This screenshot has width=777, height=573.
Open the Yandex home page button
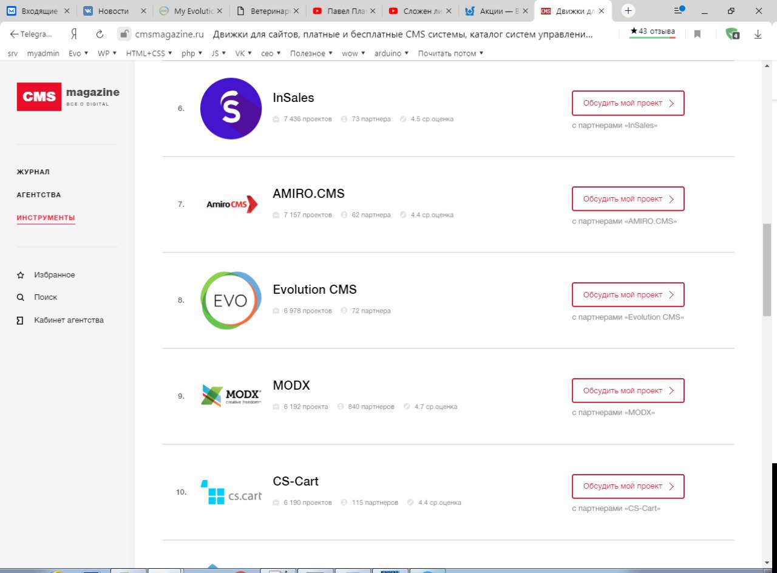click(x=73, y=35)
